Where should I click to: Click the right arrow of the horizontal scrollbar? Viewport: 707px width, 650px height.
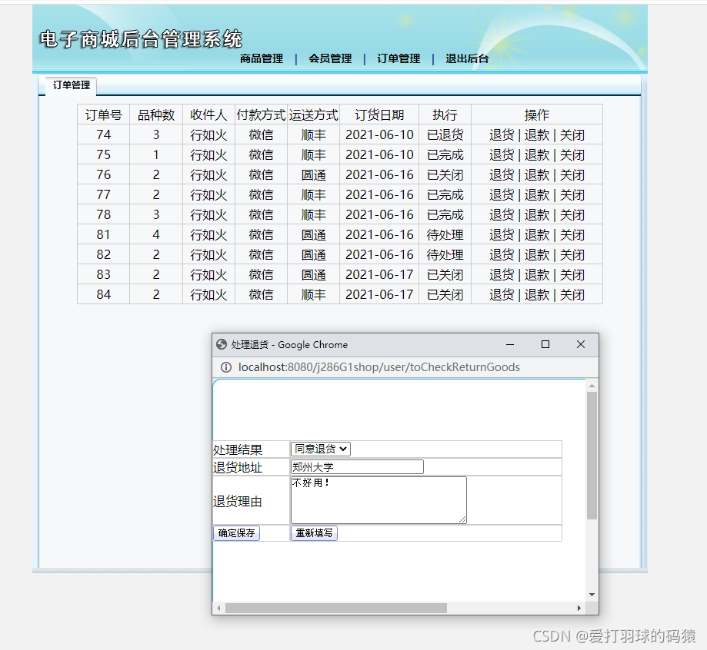(x=579, y=608)
